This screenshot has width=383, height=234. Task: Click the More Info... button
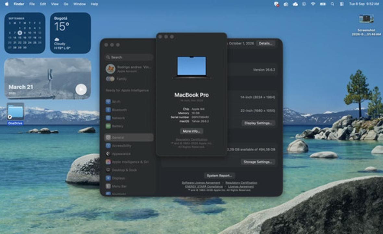tap(191, 131)
